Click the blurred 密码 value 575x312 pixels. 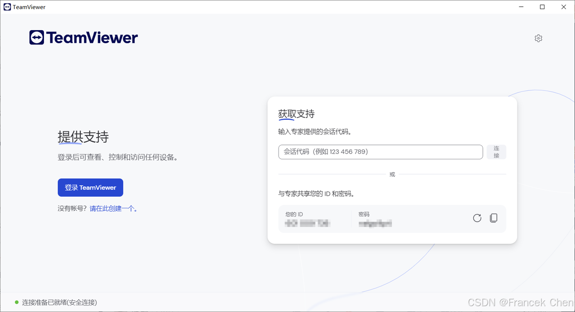375,223
